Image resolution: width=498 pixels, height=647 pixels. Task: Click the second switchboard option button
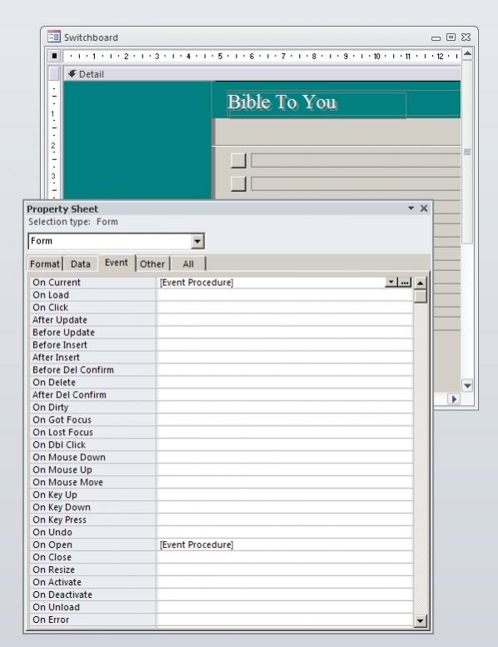pyautogui.click(x=238, y=183)
